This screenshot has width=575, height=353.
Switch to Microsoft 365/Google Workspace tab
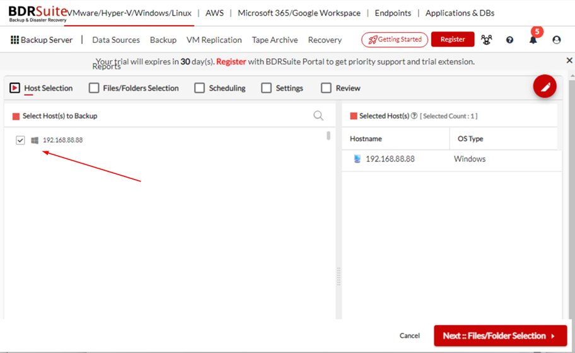[x=299, y=13]
